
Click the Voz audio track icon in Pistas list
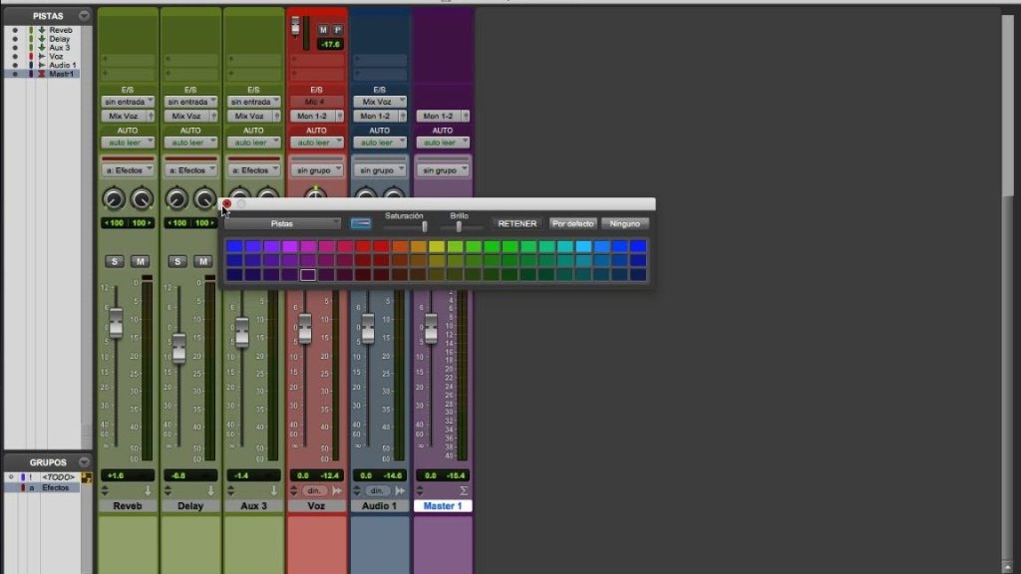pyautogui.click(x=42, y=57)
